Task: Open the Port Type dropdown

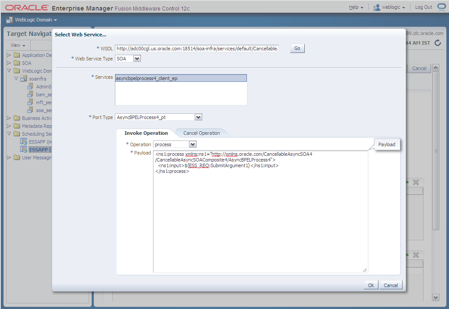Action: (198, 117)
